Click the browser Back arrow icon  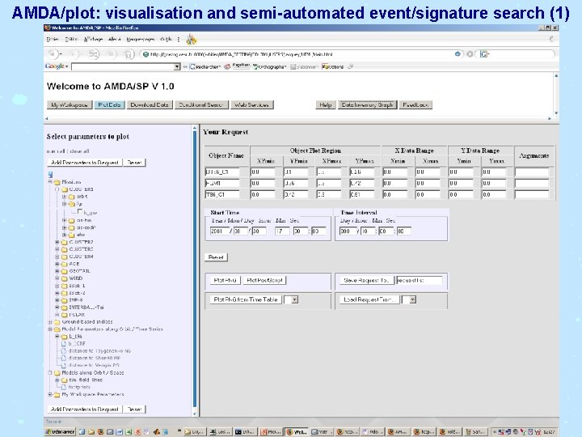tap(52, 54)
